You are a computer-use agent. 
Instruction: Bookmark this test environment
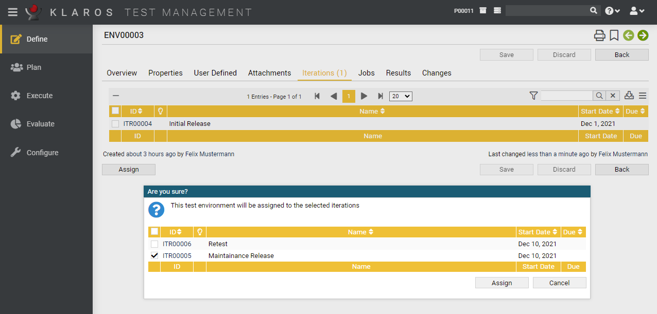coord(614,35)
